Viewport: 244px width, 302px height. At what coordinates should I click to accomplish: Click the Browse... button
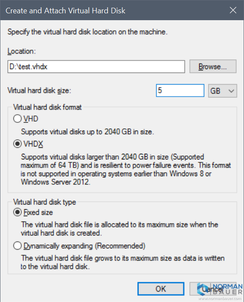click(x=213, y=67)
